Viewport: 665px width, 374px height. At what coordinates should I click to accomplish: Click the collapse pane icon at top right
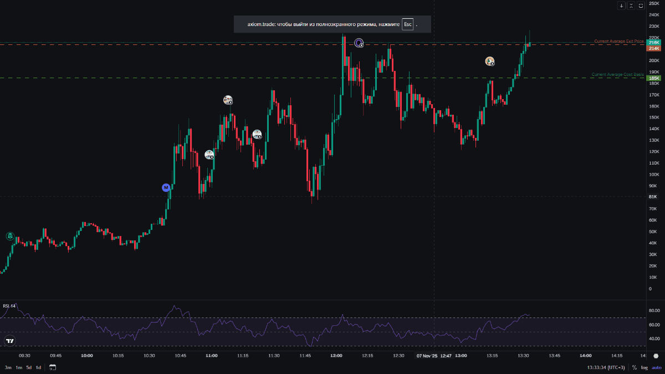click(631, 6)
